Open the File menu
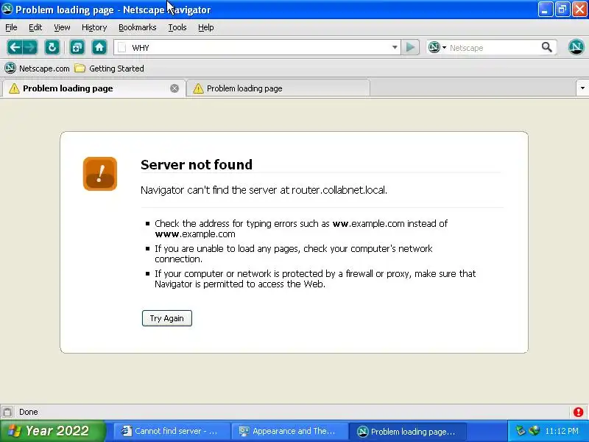This screenshot has height=442, width=589. pos(11,27)
